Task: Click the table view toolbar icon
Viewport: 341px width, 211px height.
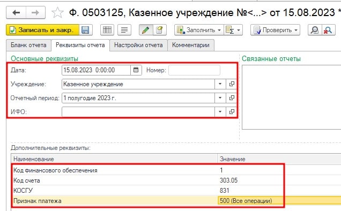Action: tap(107, 30)
